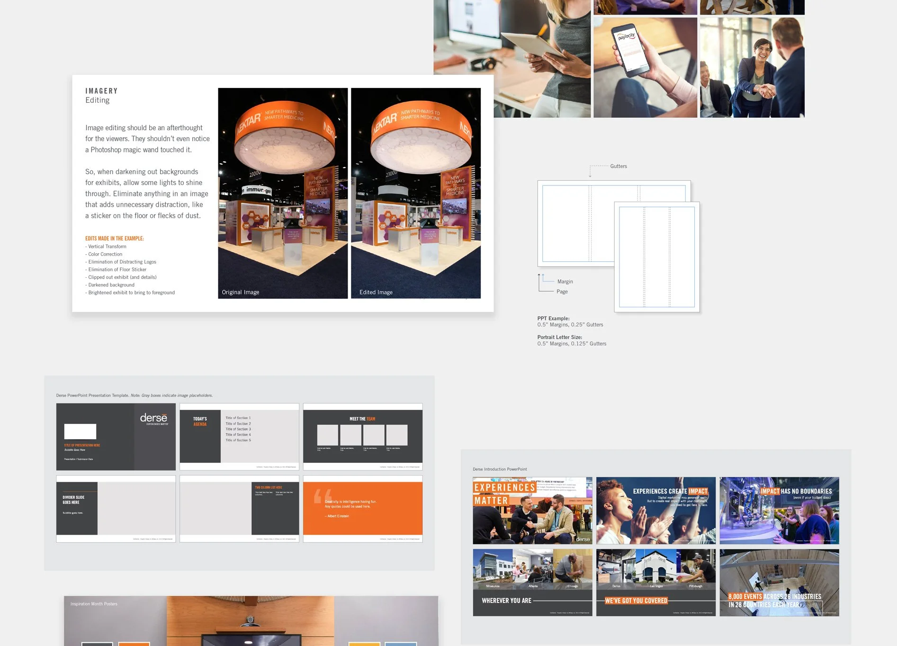Select the Divider Slide Goes Here thumbnail
The image size is (897, 646).
(116, 509)
